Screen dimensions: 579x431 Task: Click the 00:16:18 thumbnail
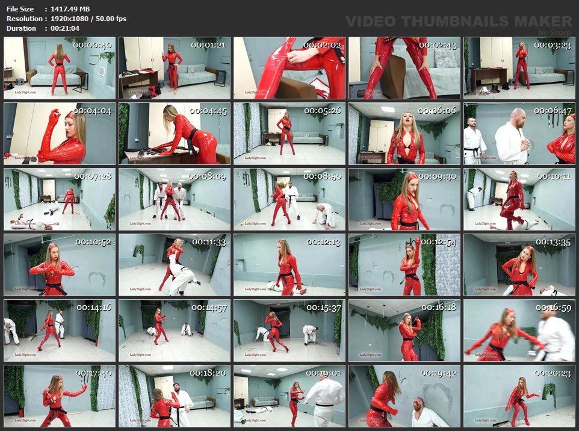[404, 330]
